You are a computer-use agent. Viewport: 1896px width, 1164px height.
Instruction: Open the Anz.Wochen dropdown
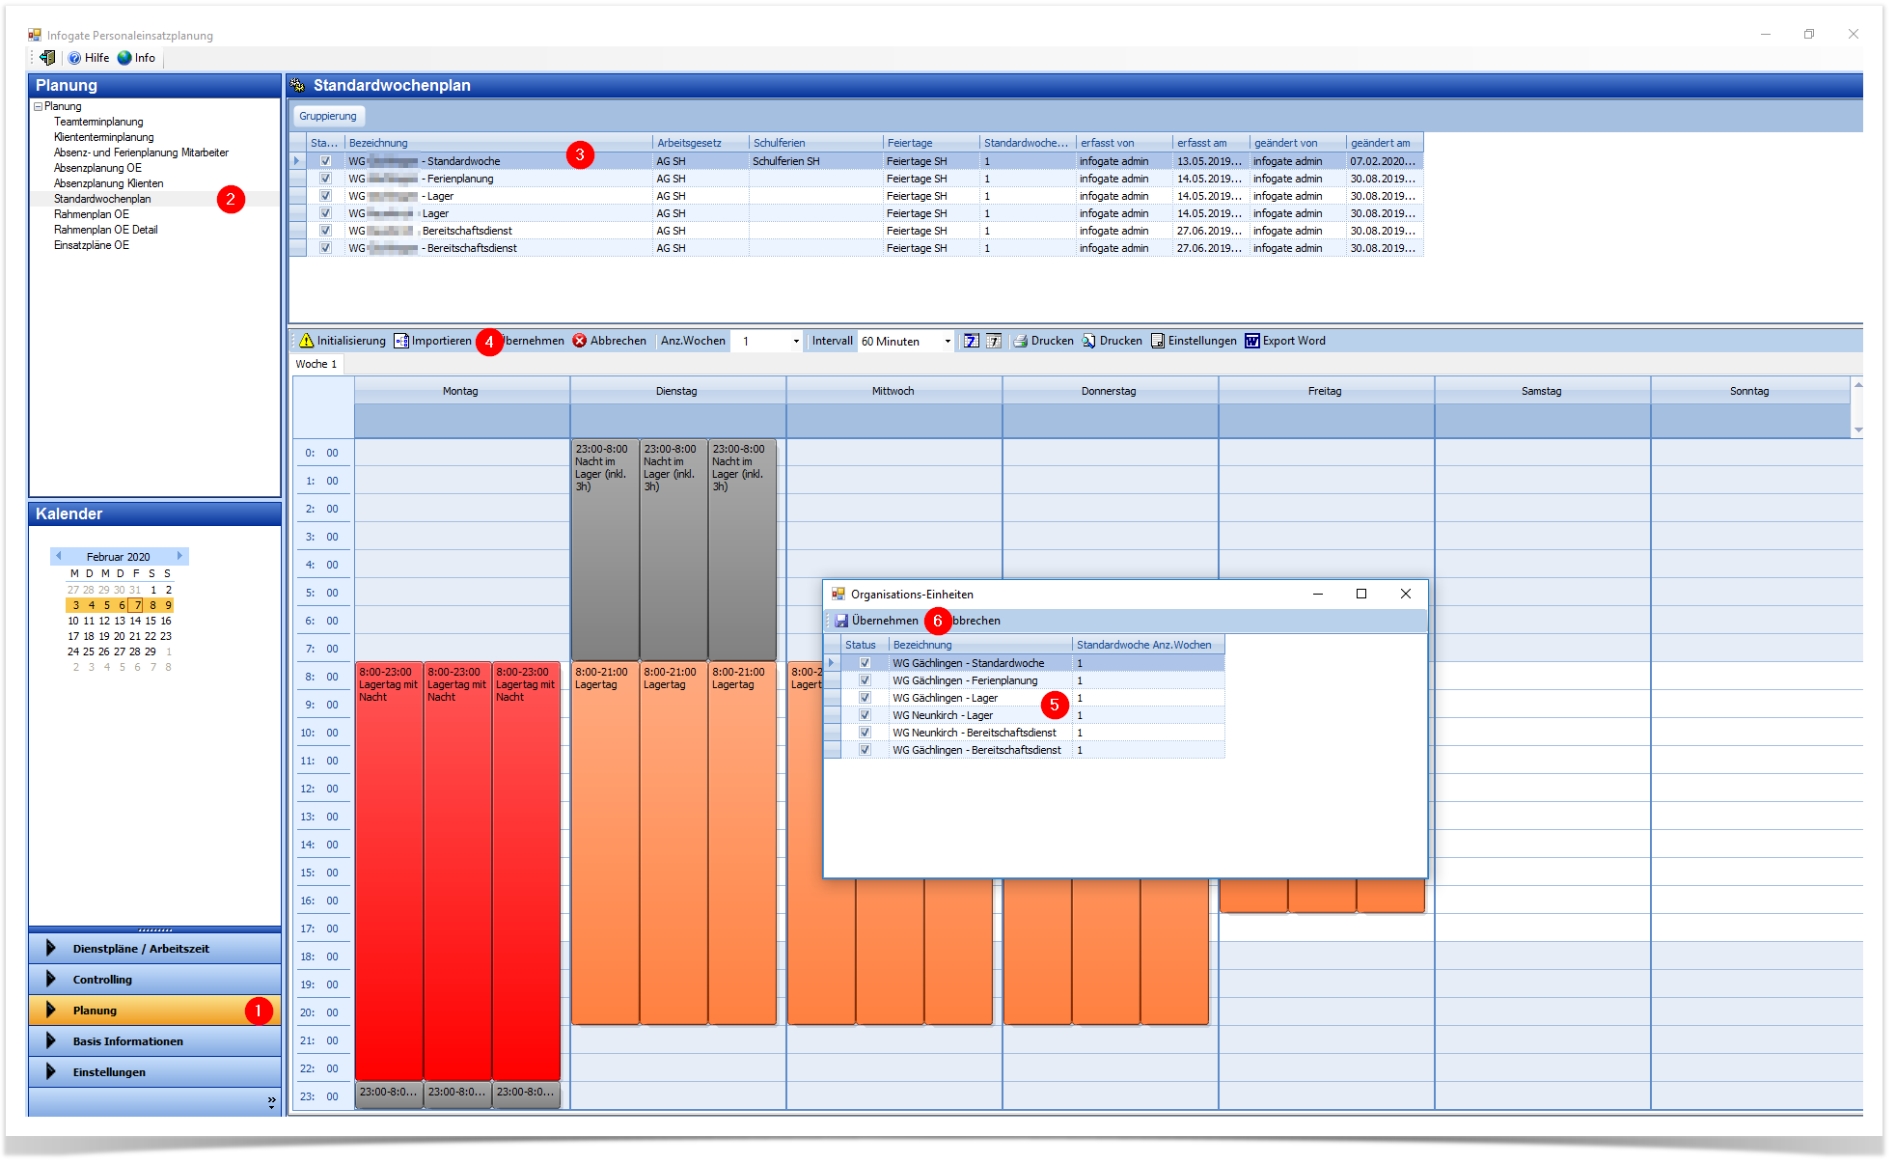796,341
